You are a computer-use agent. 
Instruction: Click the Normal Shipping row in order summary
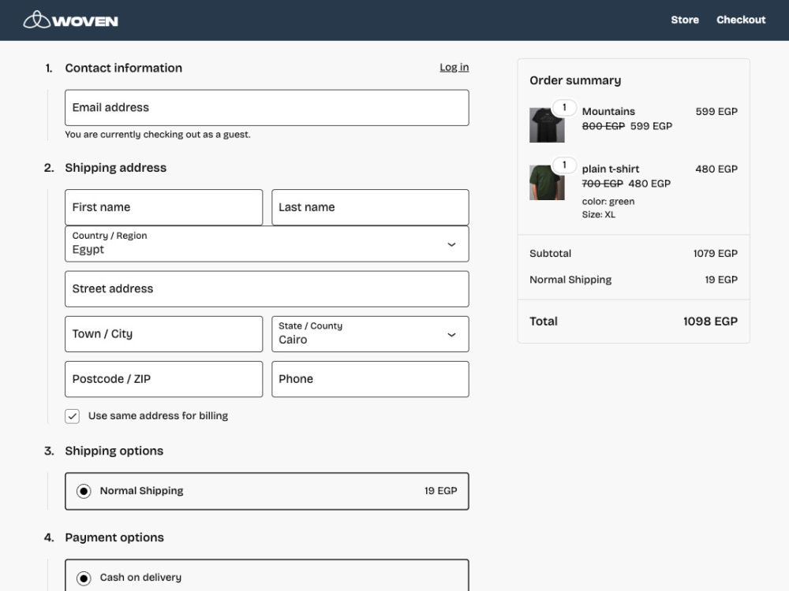click(x=633, y=280)
